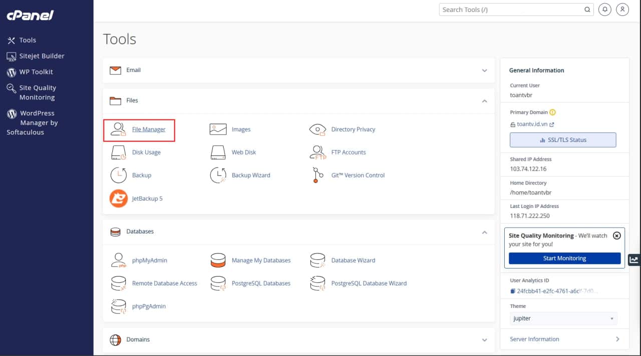The image size is (641, 356).
Task: Click the home directory /home/toantvbr
Action: click(531, 192)
